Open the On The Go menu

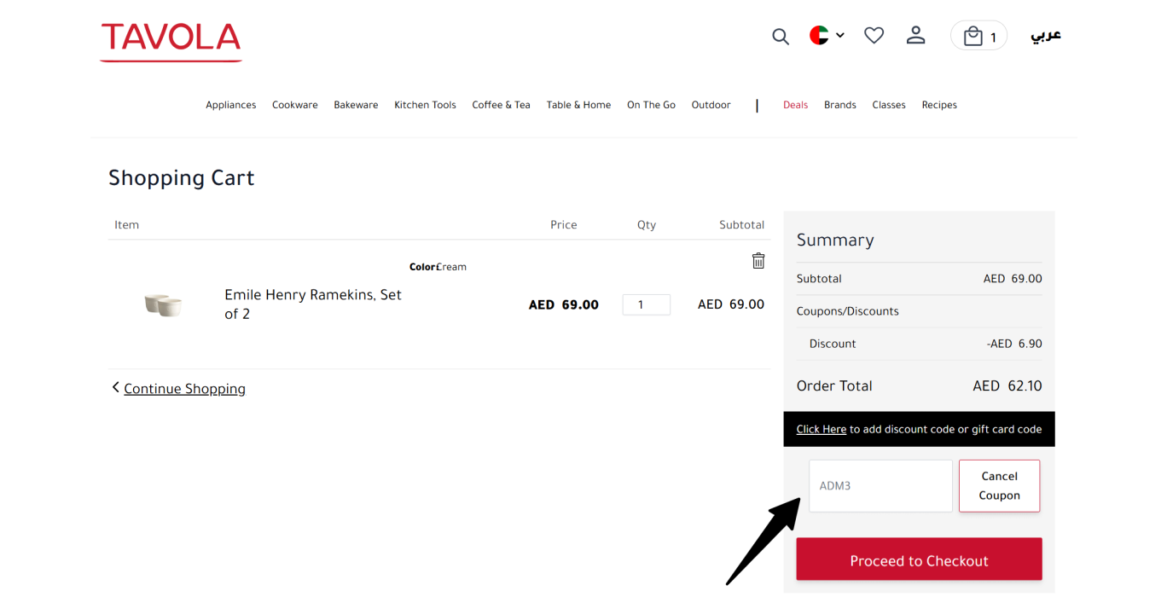[x=651, y=105]
